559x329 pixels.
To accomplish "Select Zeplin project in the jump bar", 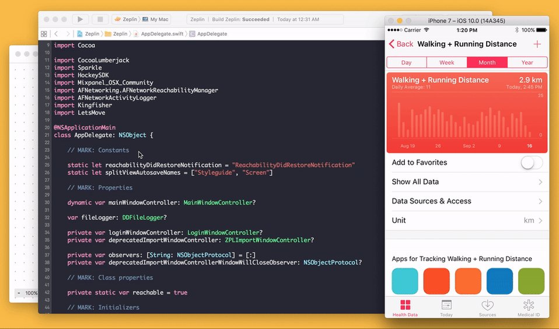I will pos(88,34).
